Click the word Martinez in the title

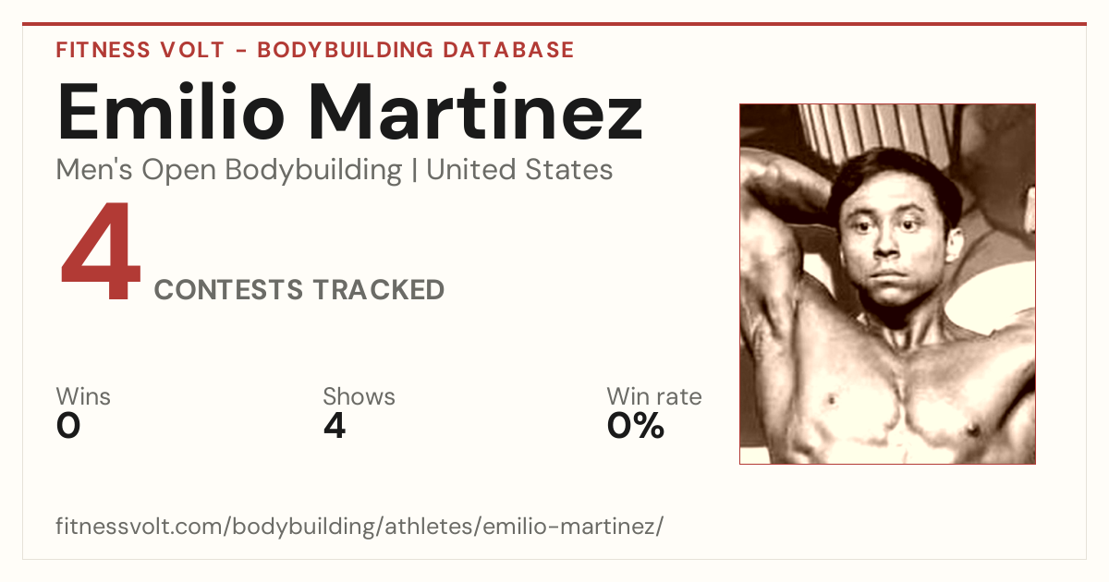[475, 111]
